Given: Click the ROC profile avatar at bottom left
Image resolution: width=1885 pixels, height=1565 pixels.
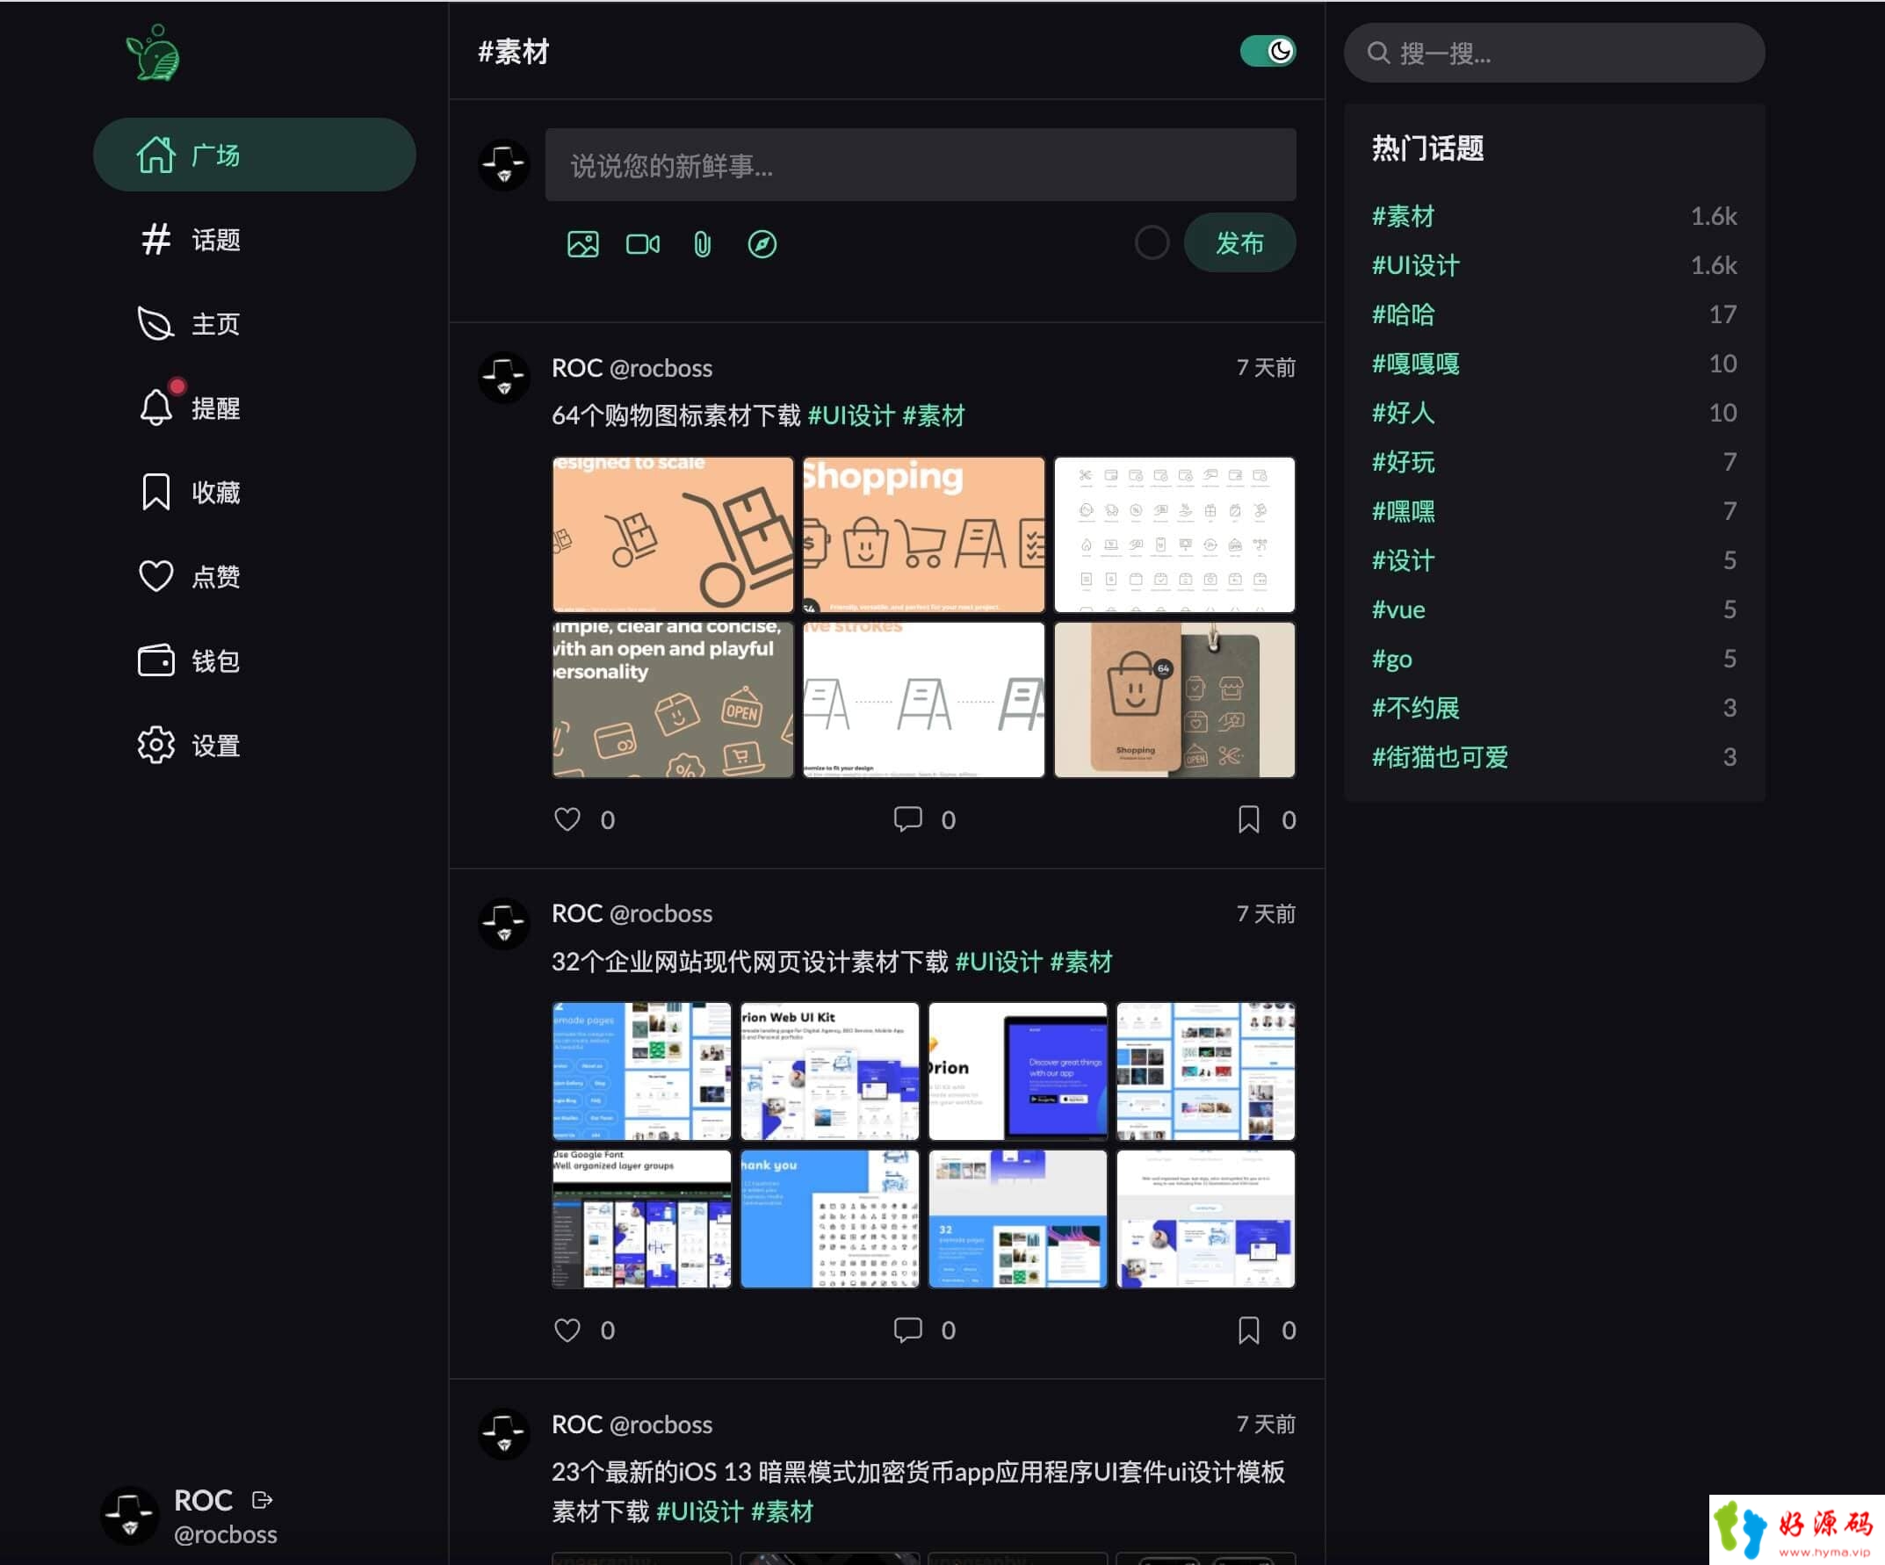Looking at the screenshot, I should 129,1515.
